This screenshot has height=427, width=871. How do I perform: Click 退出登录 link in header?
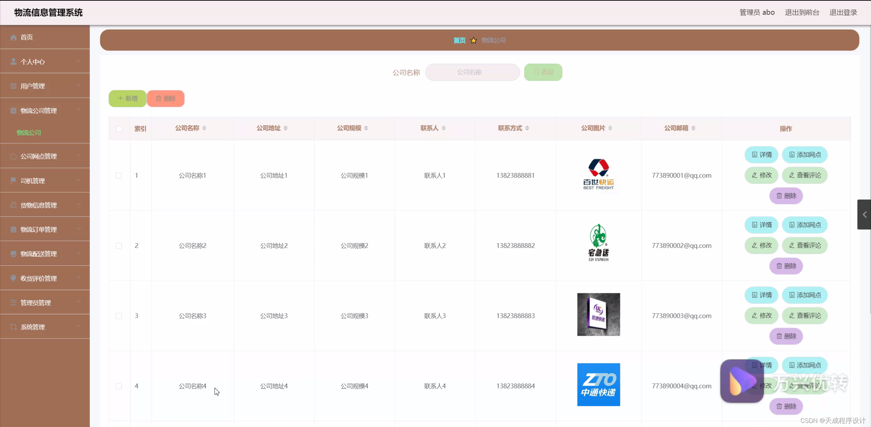843,13
